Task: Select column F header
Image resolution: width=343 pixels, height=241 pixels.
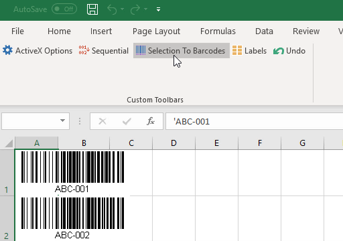Action: pyautogui.click(x=259, y=143)
